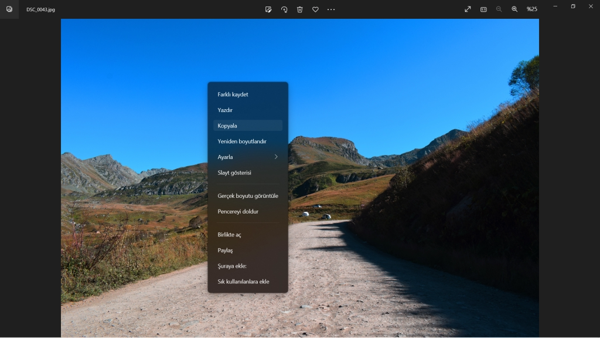The width and height of the screenshot is (600, 338).
Task: Select Yeniden boyutlandır menu entry
Action: tap(248, 141)
